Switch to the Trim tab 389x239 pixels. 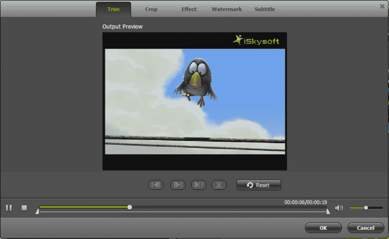(113, 9)
